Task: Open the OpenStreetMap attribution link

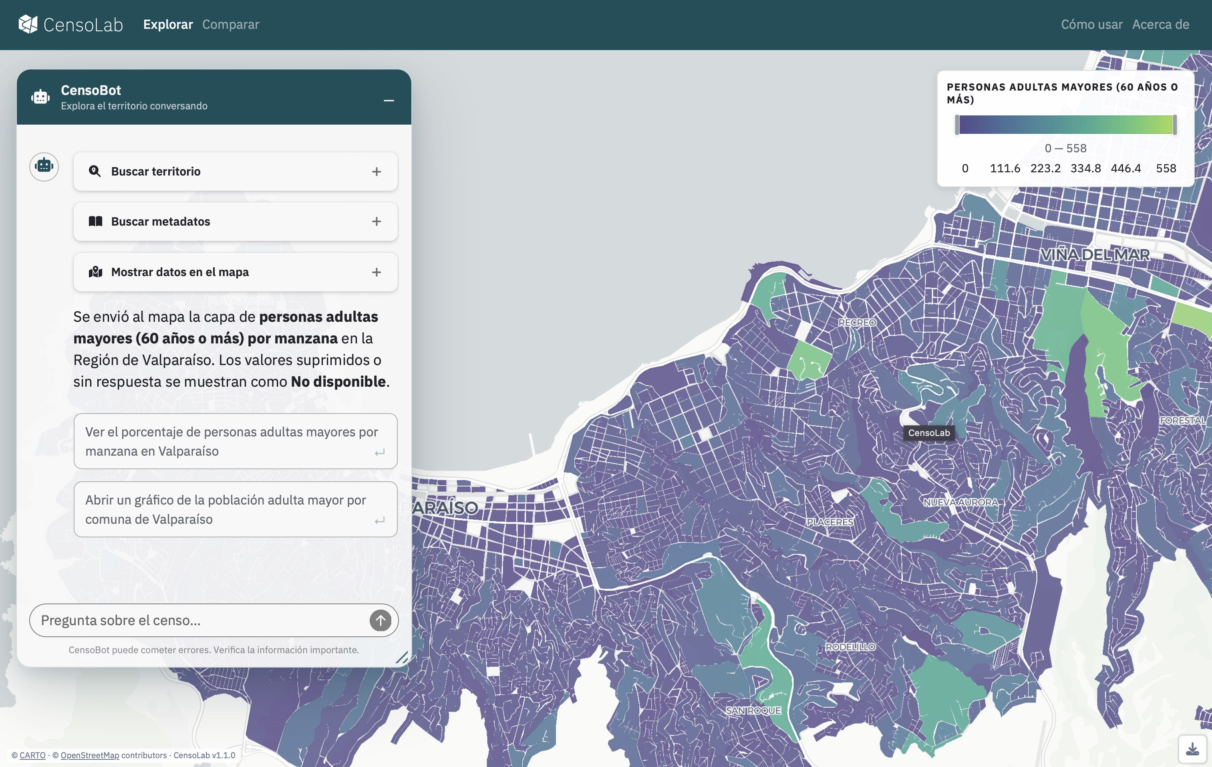Action: (x=90, y=755)
